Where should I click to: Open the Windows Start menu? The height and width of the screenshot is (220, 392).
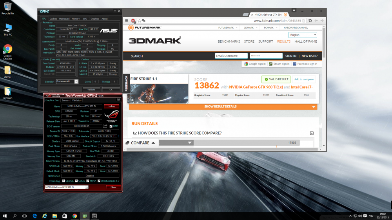(5, 216)
